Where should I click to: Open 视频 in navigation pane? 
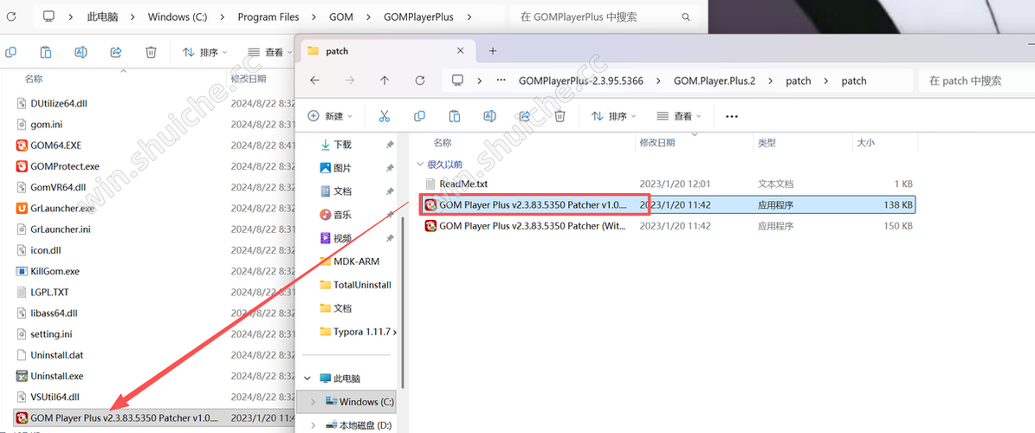click(x=335, y=237)
